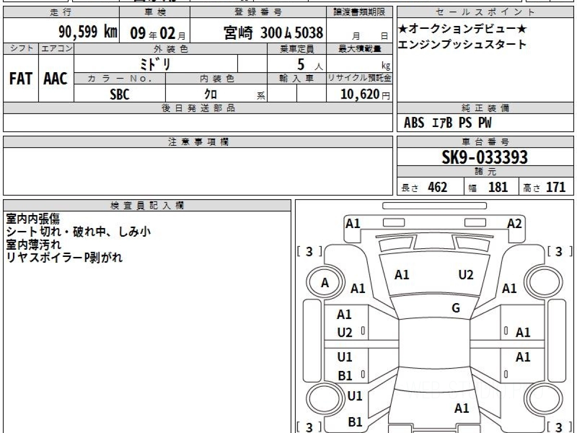
Task: Click the G mark on the windshield
Action: point(456,308)
